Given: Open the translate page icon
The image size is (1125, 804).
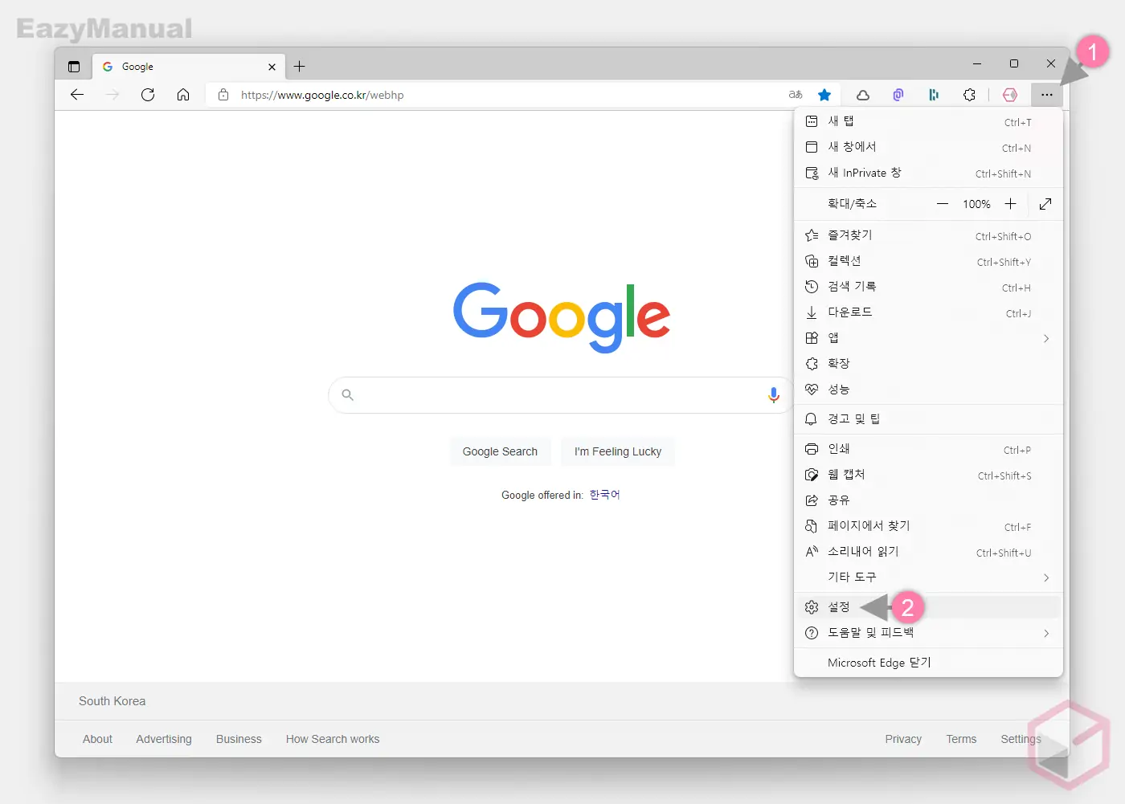Looking at the screenshot, I should coord(796,95).
